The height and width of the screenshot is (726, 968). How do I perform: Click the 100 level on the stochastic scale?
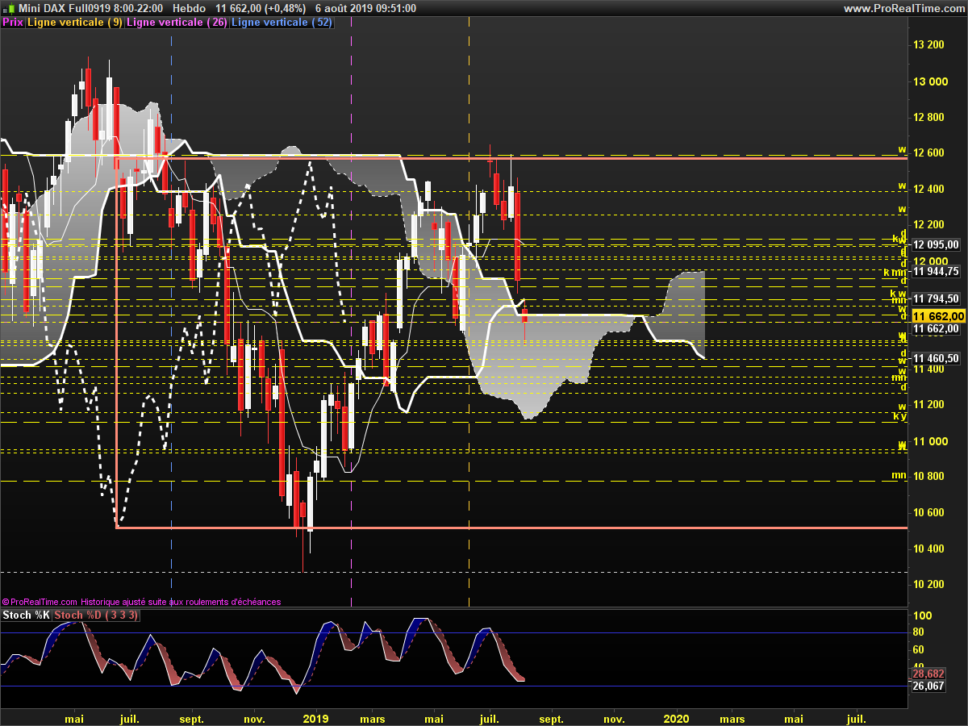coord(921,615)
